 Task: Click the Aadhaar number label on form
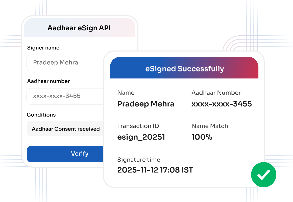click(x=48, y=81)
